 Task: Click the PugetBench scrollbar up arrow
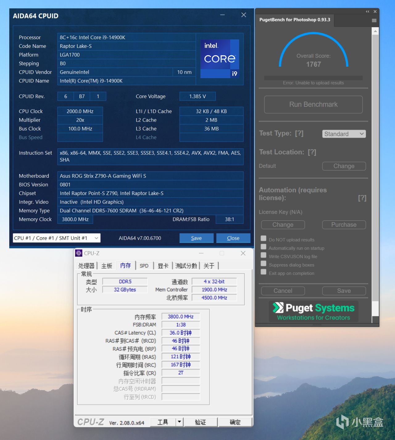point(375,31)
